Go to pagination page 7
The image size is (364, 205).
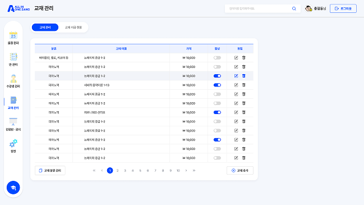coord(155,171)
